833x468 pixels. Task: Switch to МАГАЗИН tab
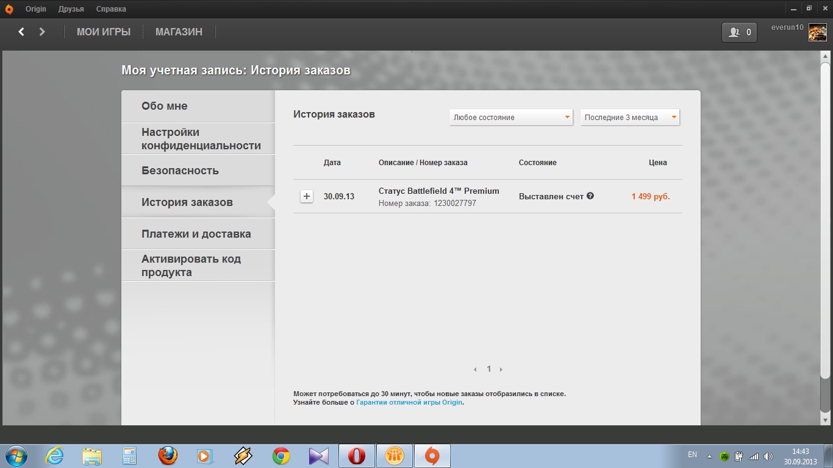click(179, 32)
